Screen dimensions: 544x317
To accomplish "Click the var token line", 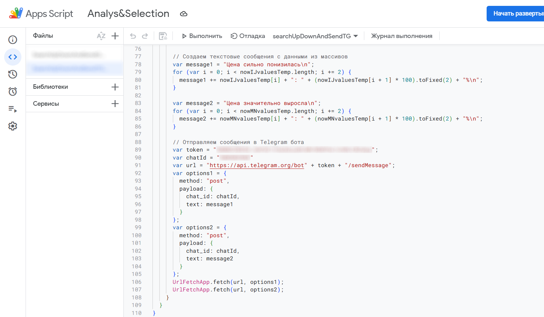I will [x=275, y=150].
